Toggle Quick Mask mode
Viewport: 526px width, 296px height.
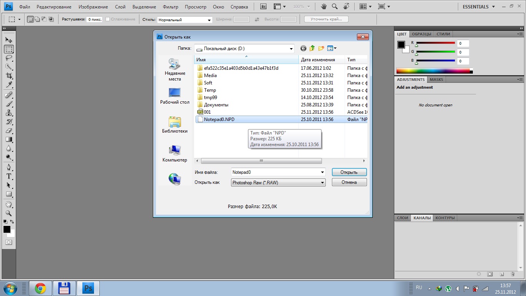coord(8,242)
